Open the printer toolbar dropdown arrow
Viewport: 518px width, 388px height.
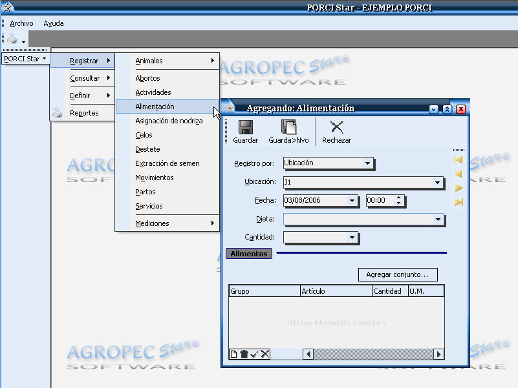click(23, 42)
